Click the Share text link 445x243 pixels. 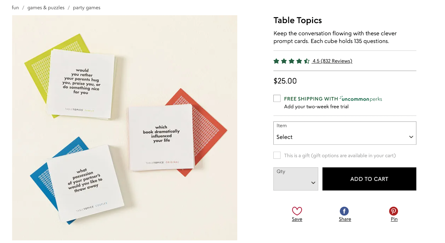pos(345,219)
